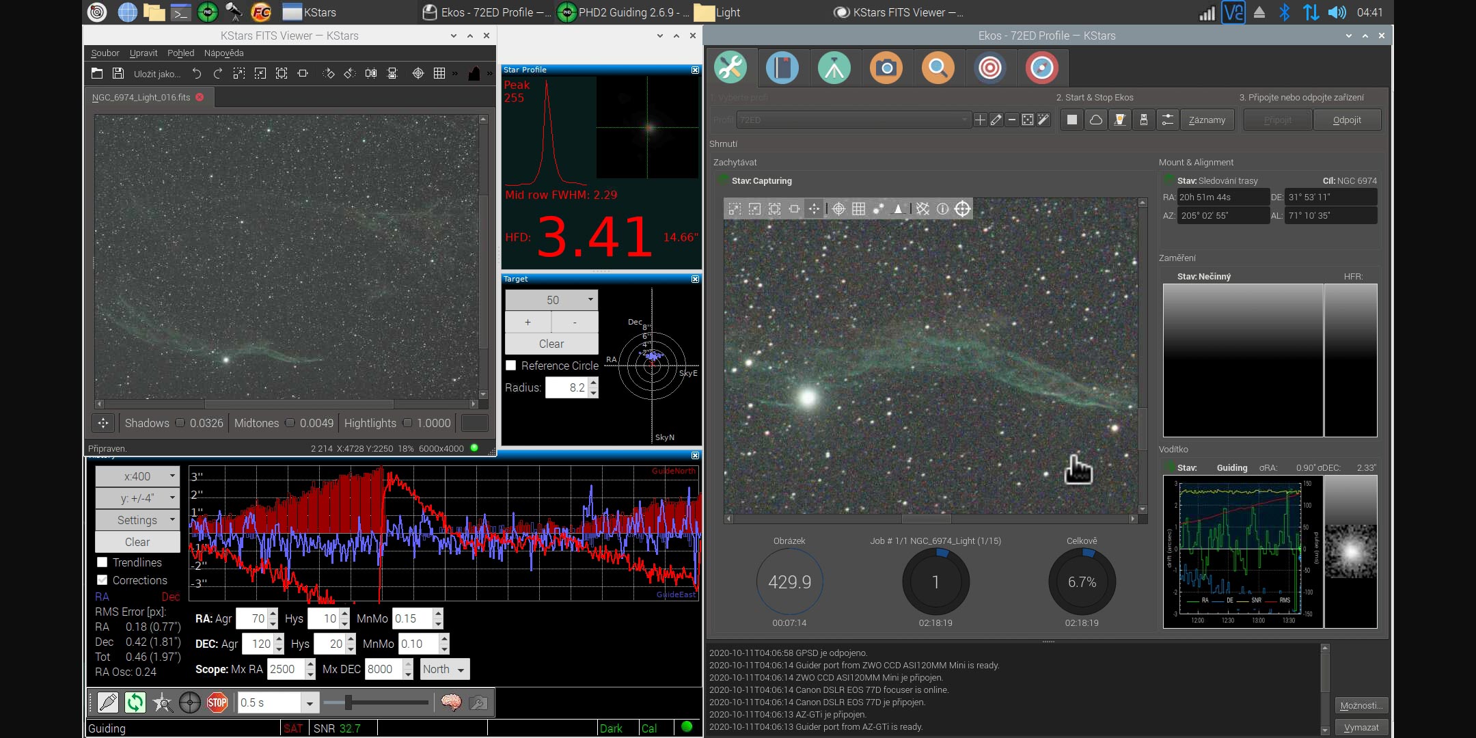Screen dimensions: 1476x738
Task: Toggle the Midtones checkbox
Action: pyautogui.click(x=290, y=423)
